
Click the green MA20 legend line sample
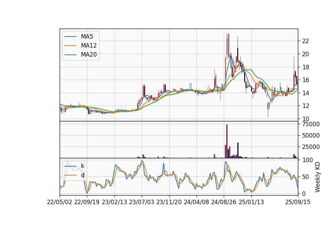(x=70, y=55)
